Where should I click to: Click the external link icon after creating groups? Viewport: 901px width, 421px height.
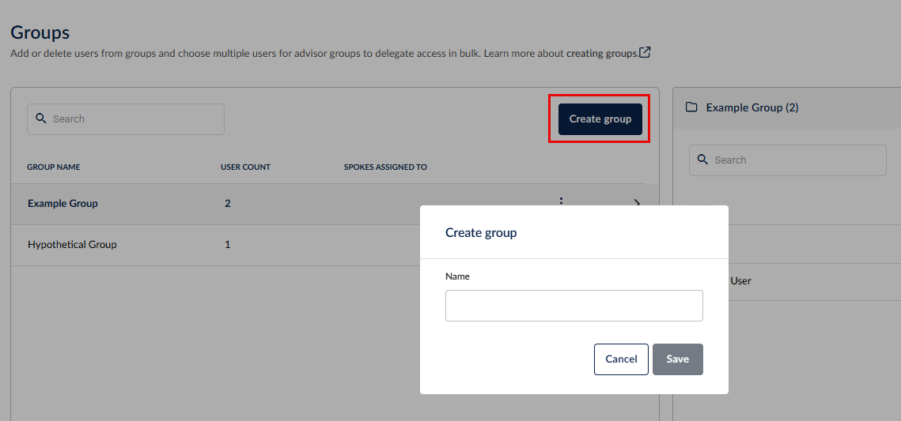point(645,53)
